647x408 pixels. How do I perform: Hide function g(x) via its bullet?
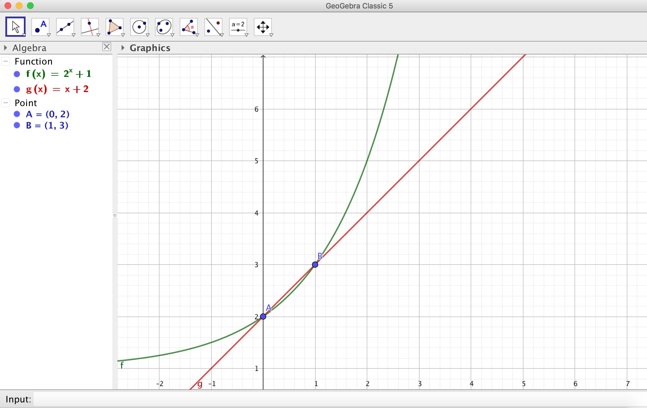point(17,89)
